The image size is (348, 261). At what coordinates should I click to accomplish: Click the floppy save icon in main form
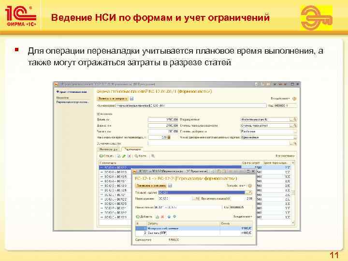point(131,99)
